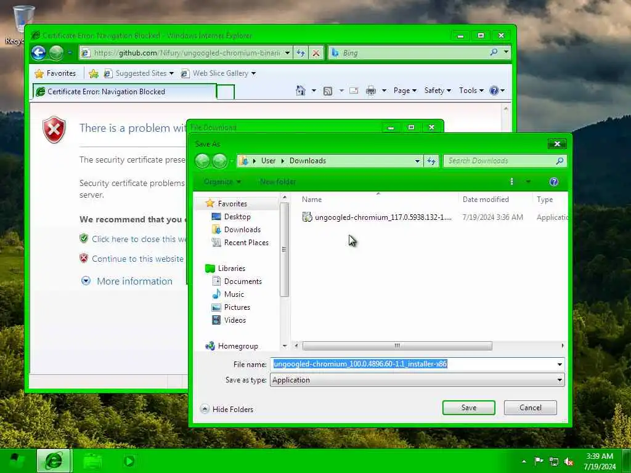Open the File name dropdown arrow
631x473 pixels.
coord(560,365)
